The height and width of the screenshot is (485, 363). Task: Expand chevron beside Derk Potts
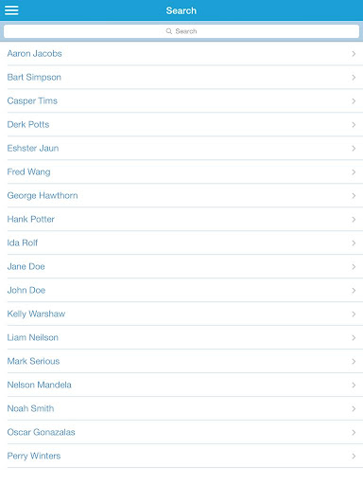[354, 125]
